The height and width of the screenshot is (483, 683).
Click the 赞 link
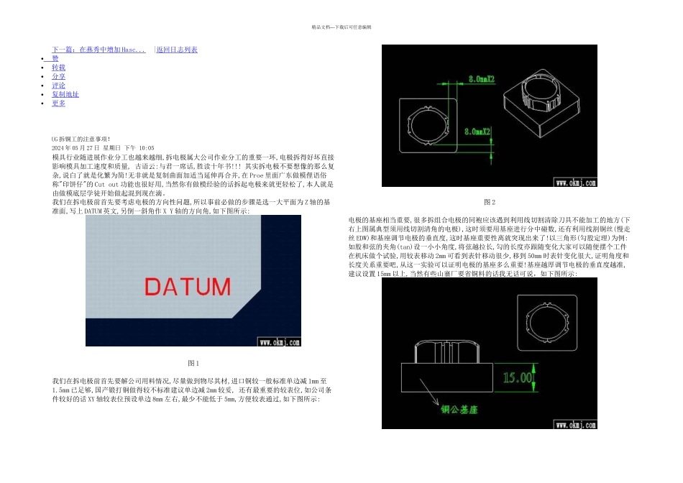click(55, 58)
